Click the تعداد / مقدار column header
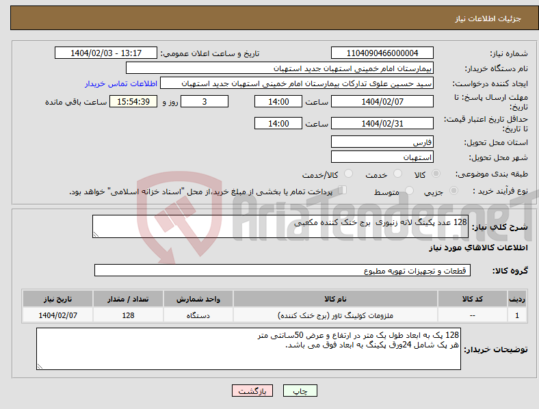The image size is (539, 409). coord(128,299)
